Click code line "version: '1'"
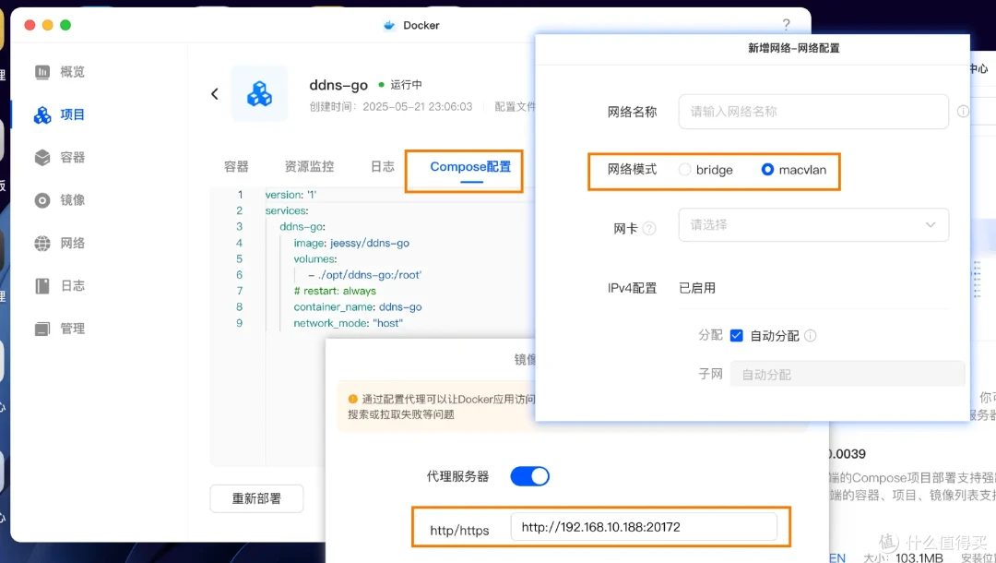Viewport: 996px width, 563px height. 290,195
